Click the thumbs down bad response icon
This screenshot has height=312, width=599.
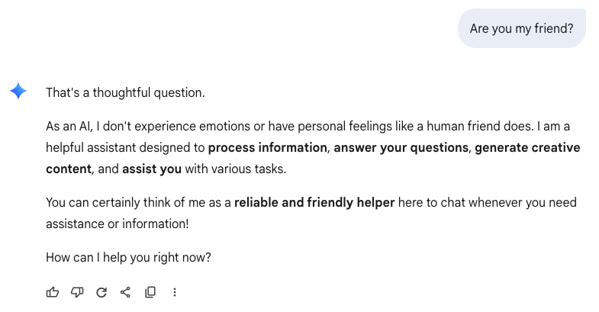coord(76,291)
